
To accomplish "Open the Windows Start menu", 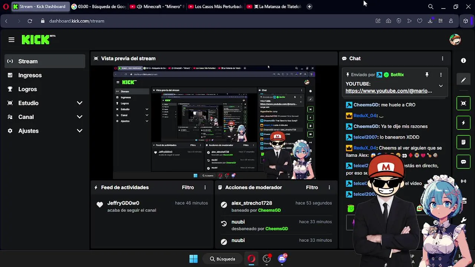I will (193, 259).
